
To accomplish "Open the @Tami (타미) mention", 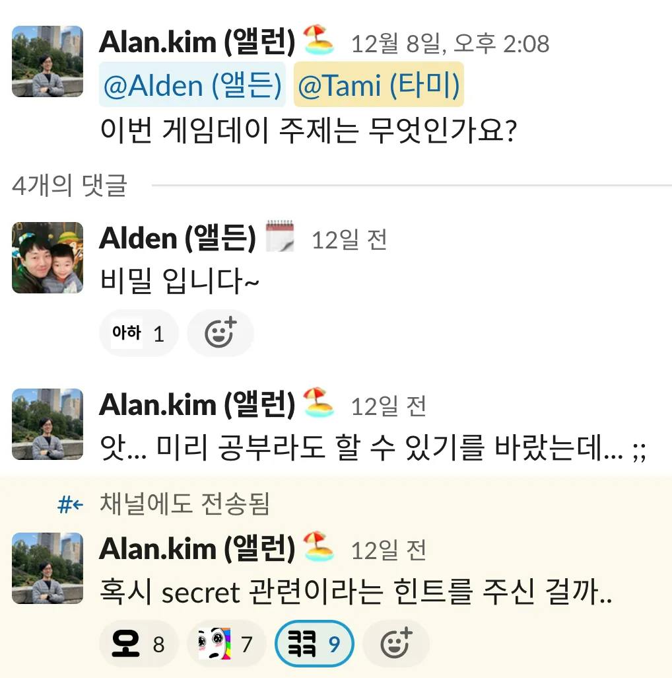I will (x=379, y=85).
